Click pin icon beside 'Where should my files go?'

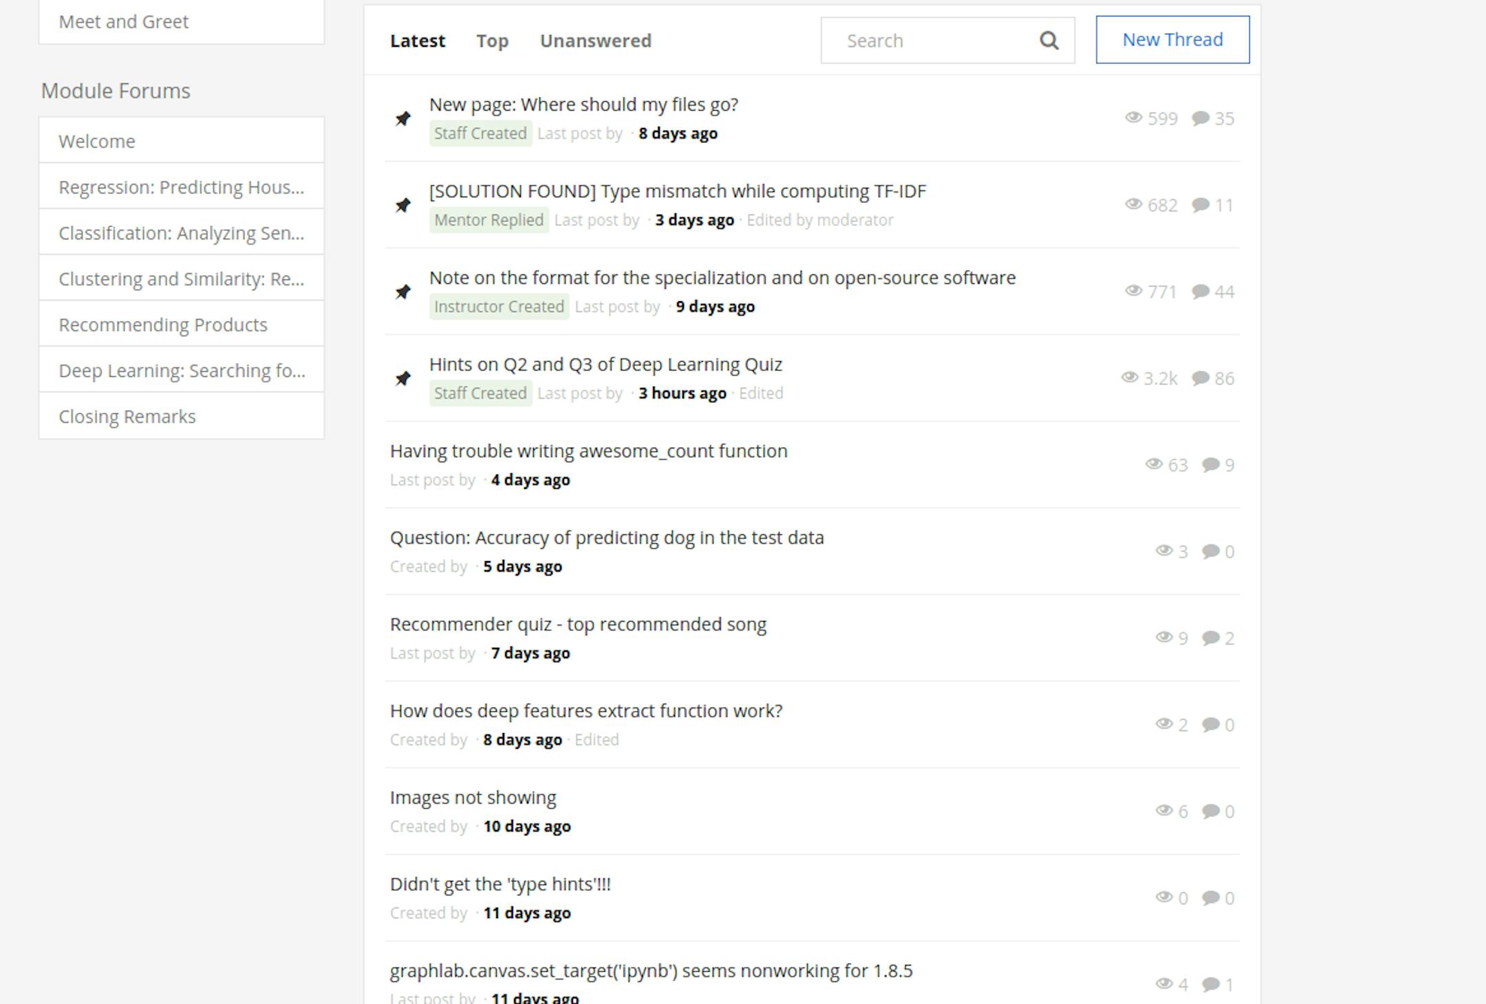pyautogui.click(x=403, y=118)
